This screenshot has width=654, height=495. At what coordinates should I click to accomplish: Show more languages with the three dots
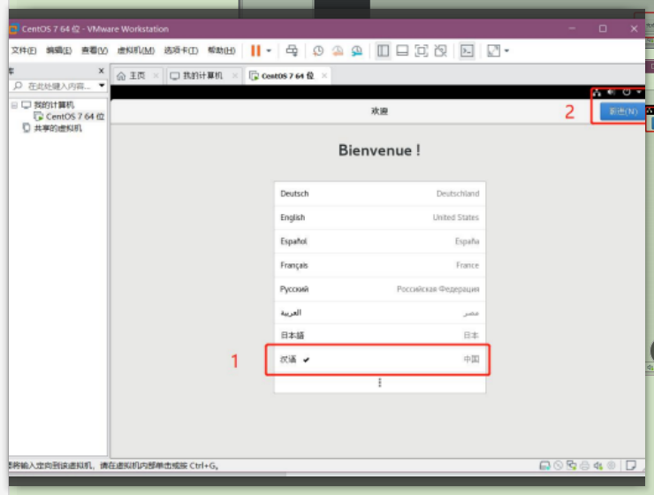coord(379,383)
